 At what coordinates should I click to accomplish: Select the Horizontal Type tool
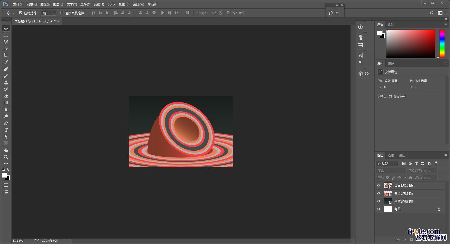point(6,130)
